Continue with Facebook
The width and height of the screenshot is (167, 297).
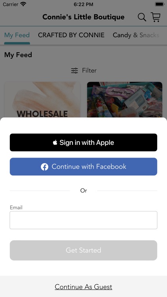point(83,167)
